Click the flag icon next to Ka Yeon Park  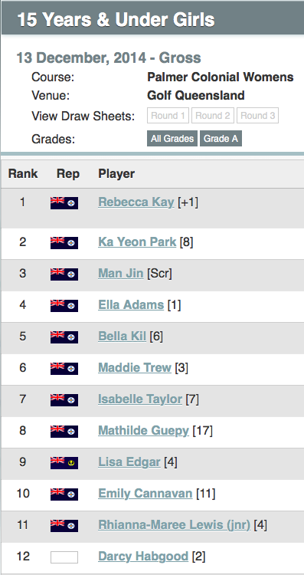[64, 243]
